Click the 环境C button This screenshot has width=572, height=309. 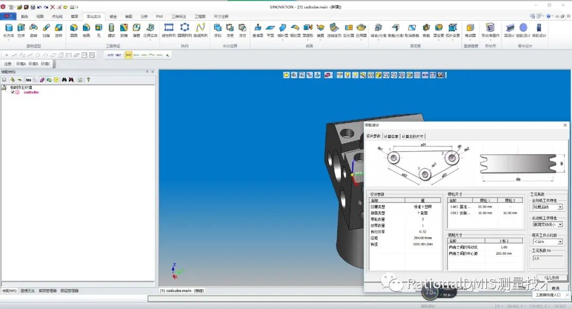click(46, 64)
